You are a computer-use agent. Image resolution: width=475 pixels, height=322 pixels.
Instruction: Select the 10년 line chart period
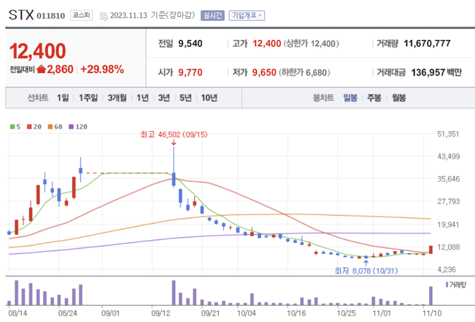pyautogui.click(x=209, y=98)
